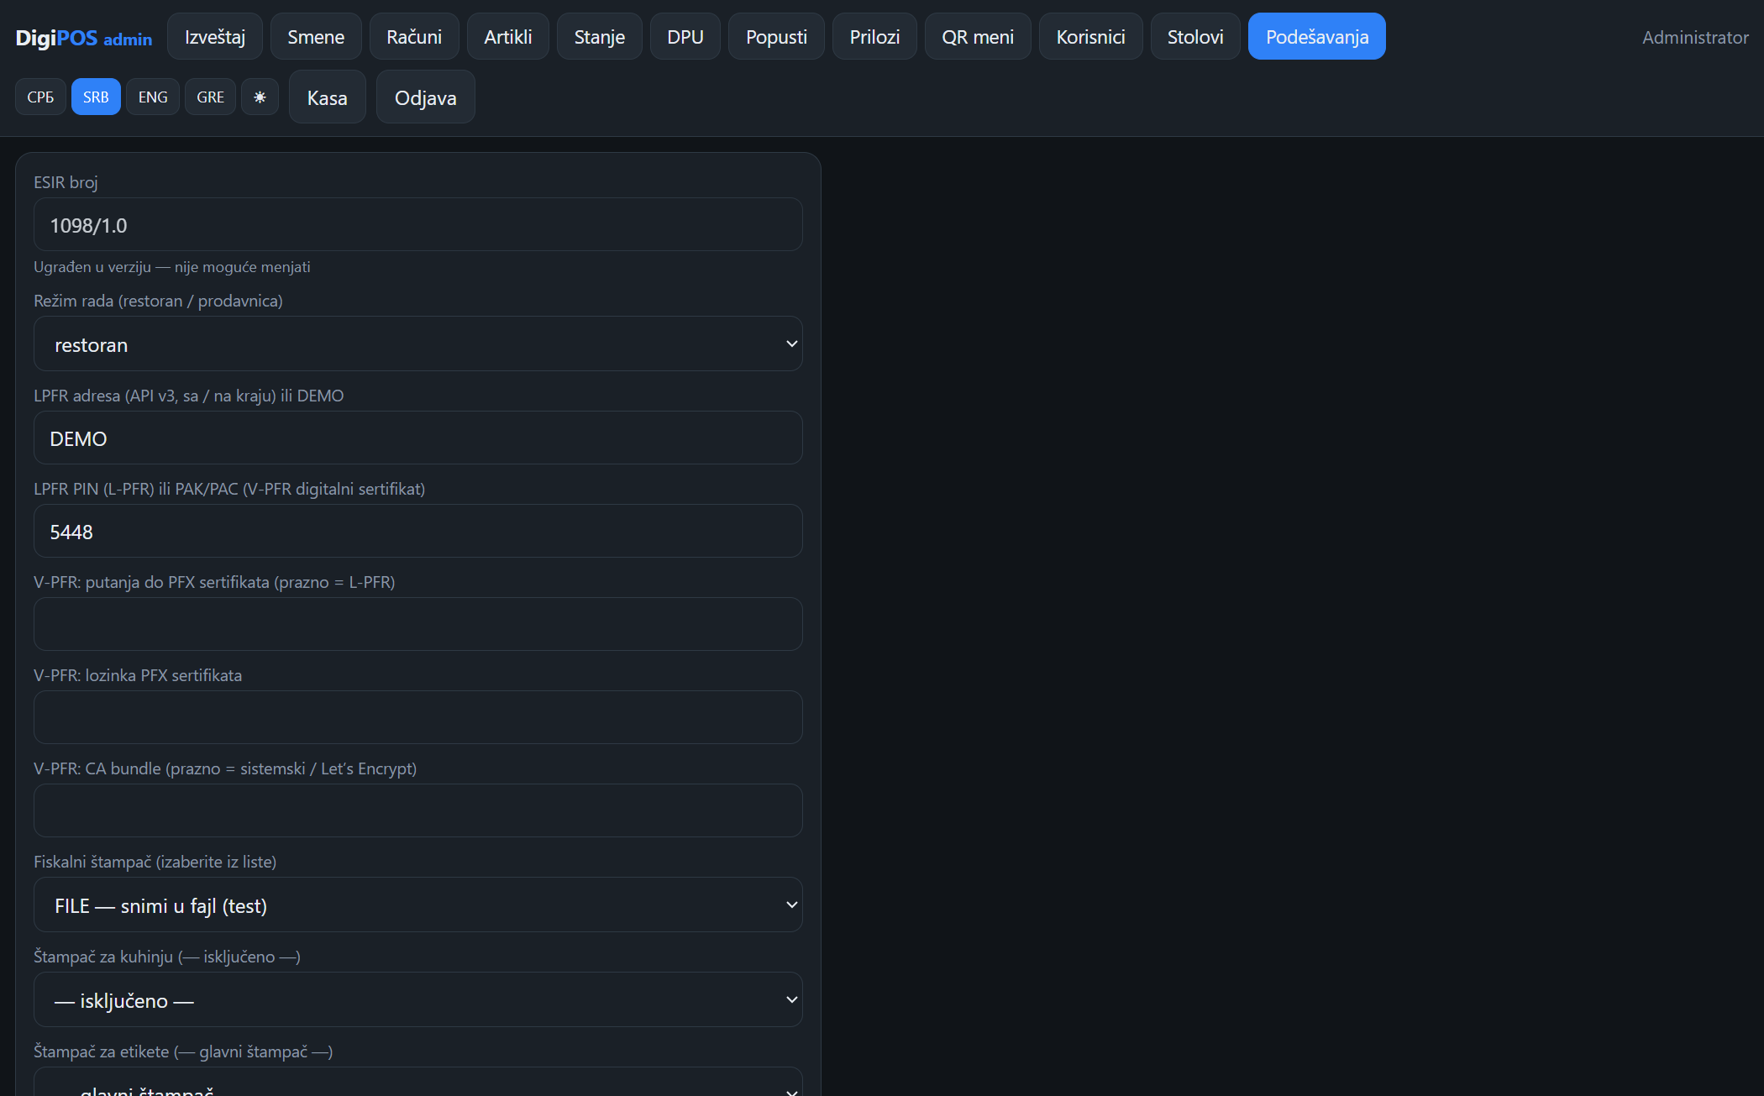Select the SRB language option
Image resolution: width=1764 pixels, height=1096 pixels.
point(96,97)
